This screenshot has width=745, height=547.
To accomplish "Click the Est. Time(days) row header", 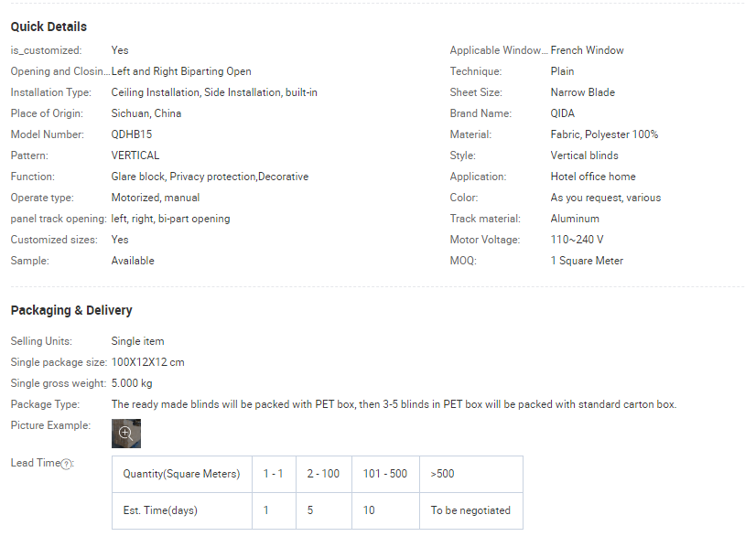I will (160, 510).
